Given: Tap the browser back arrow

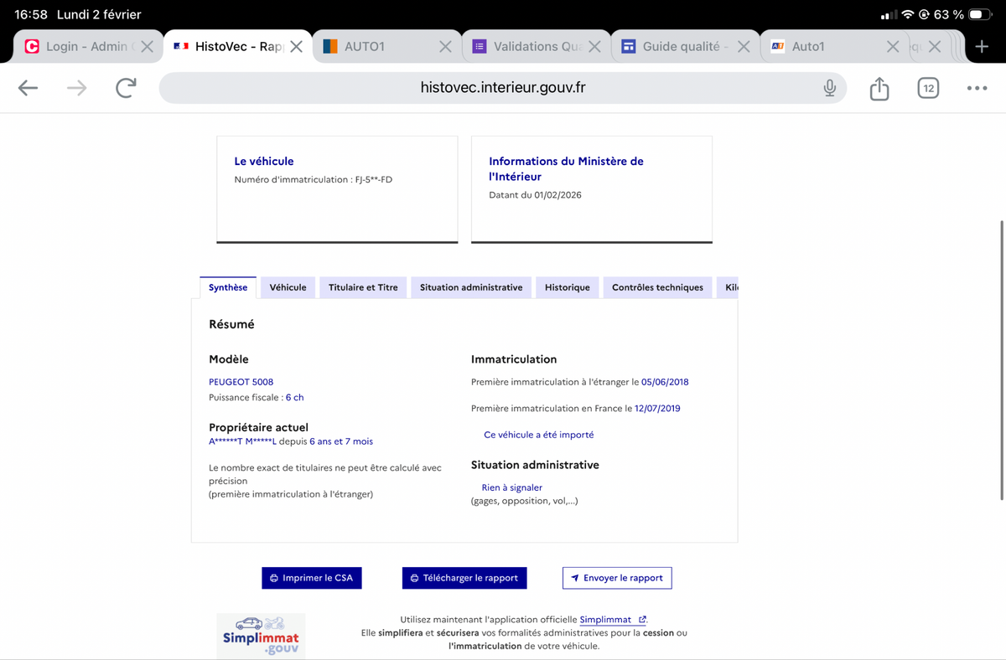Looking at the screenshot, I should (28, 88).
